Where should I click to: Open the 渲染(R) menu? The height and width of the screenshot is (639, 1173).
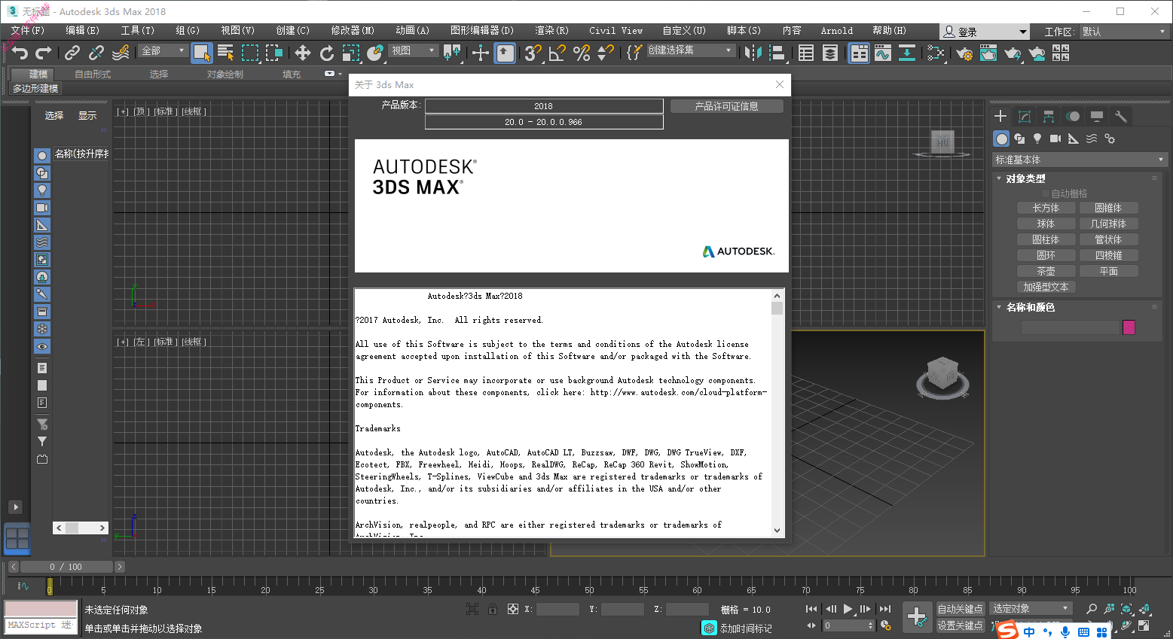point(551,31)
